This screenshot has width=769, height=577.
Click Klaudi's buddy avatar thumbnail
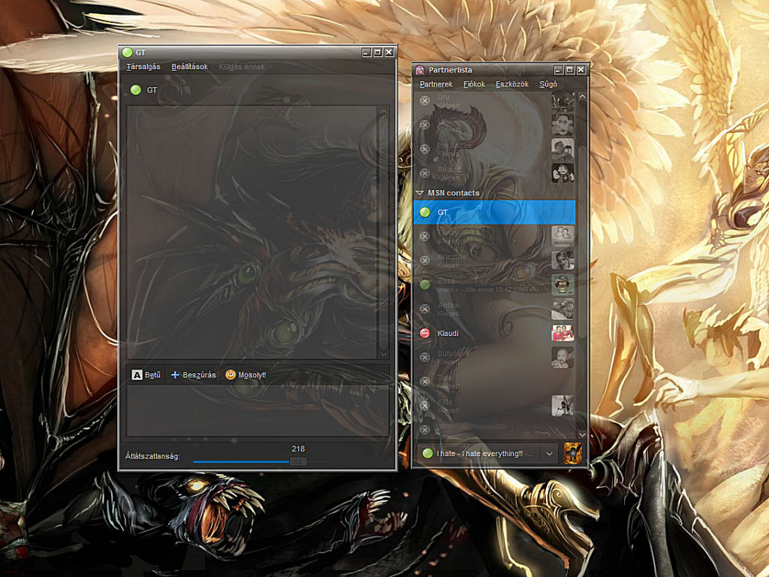(x=562, y=333)
